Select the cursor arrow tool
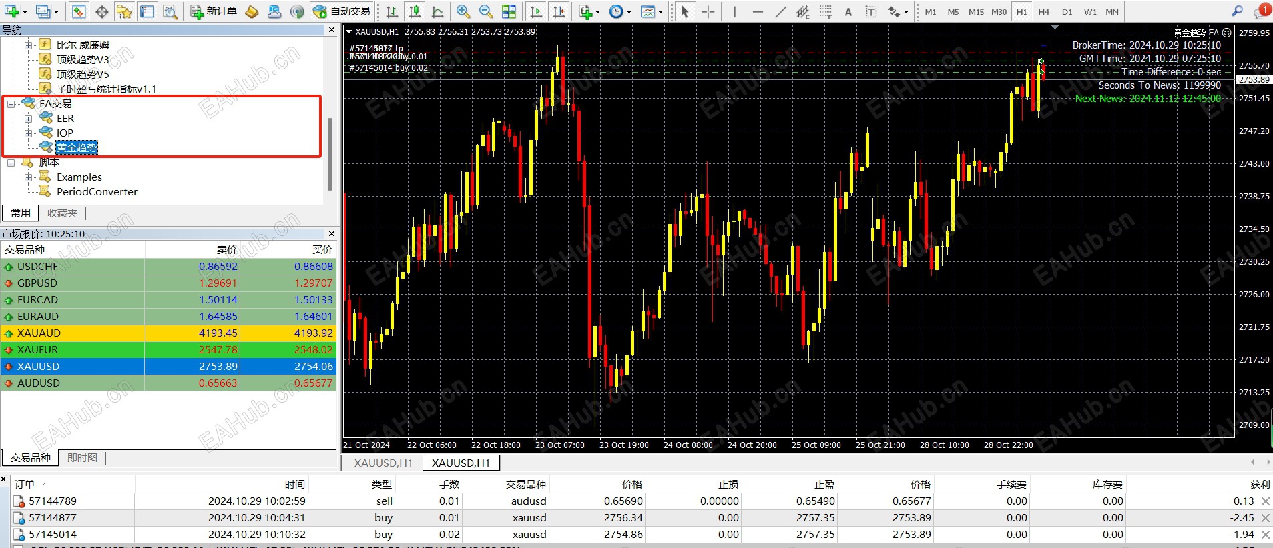This screenshot has width=1273, height=548. pyautogui.click(x=685, y=11)
